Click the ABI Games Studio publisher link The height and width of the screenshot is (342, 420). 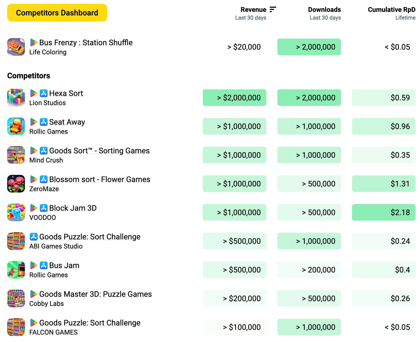pos(56,246)
